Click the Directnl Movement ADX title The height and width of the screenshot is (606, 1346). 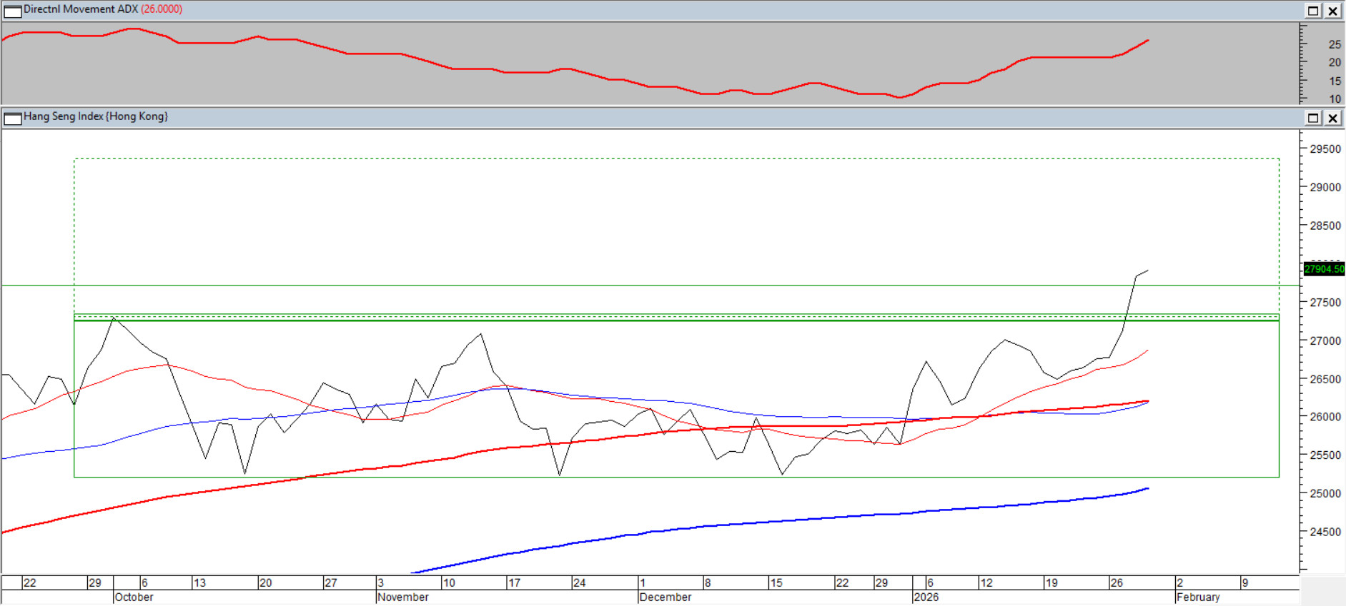pyautogui.click(x=80, y=9)
